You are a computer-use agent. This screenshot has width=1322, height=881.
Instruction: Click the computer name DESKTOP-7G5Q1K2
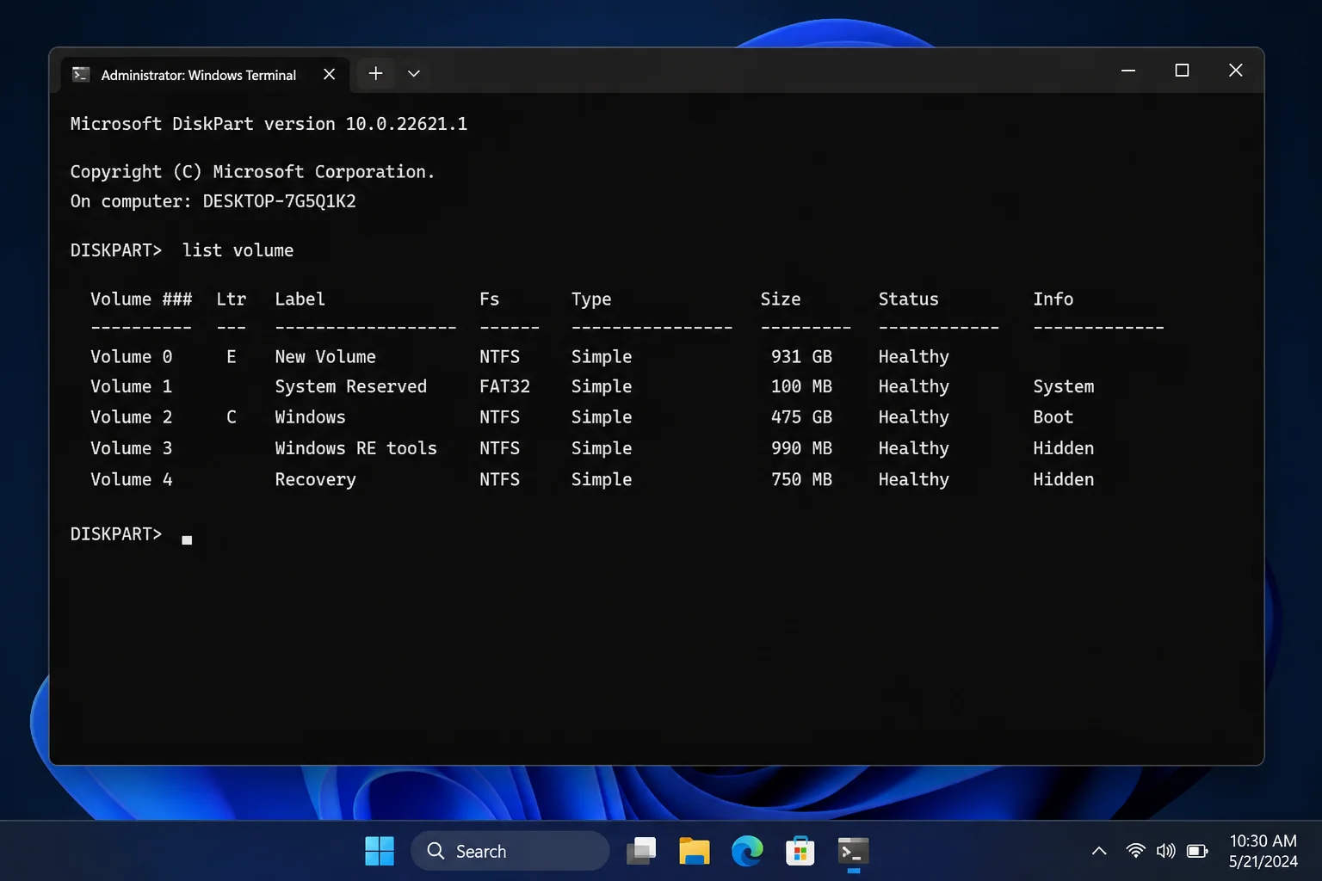pyautogui.click(x=279, y=201)
